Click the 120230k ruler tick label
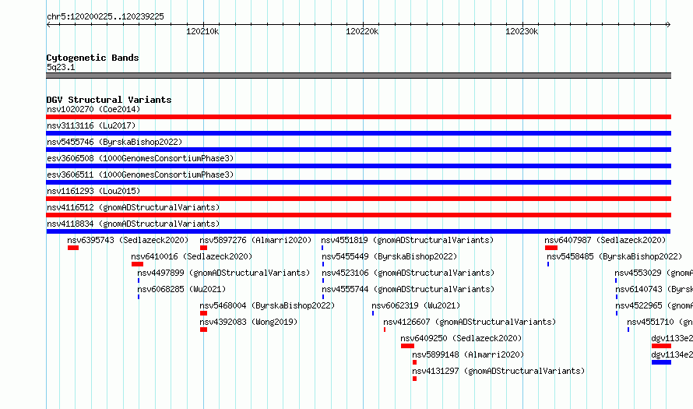This screenshot has width=693, height=409. coord(522,31)
